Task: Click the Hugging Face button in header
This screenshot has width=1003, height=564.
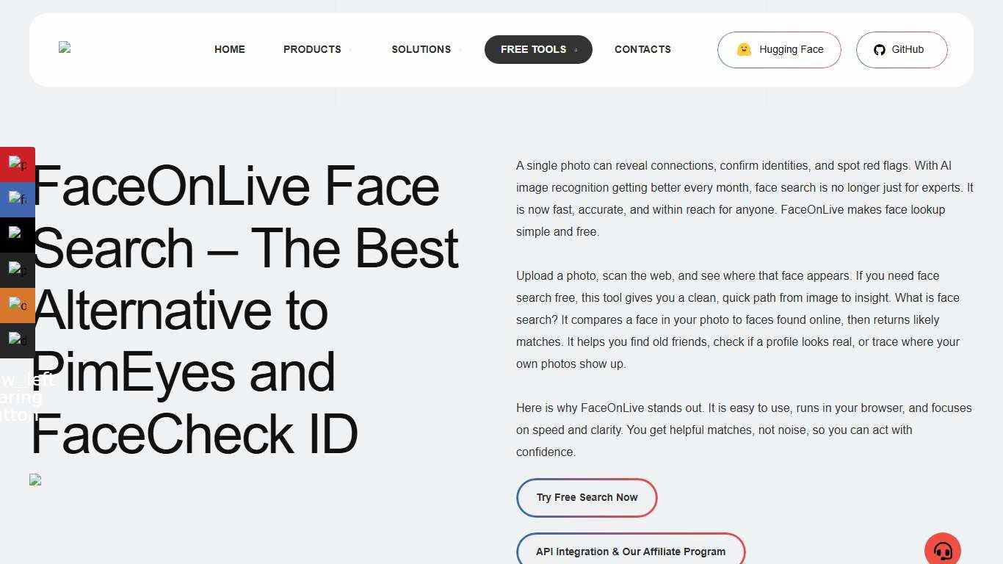Action: (778, 49)
